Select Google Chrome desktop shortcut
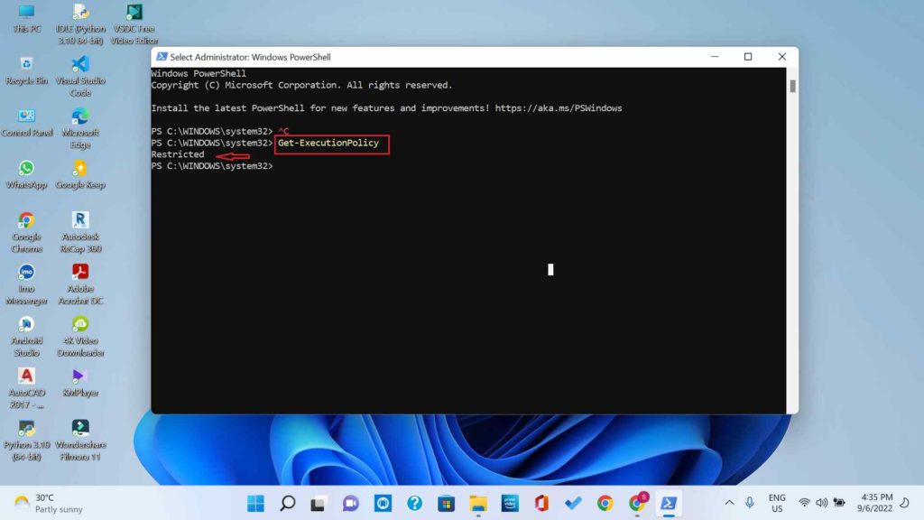Screen dimensions: 924x520 click(26, 232)
